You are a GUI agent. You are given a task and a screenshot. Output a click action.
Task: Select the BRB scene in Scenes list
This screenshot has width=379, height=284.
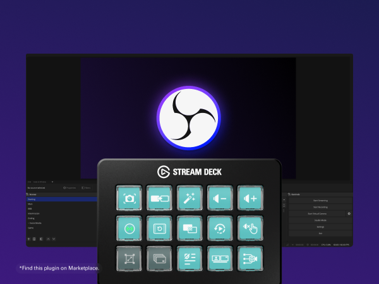pos(62,209)
